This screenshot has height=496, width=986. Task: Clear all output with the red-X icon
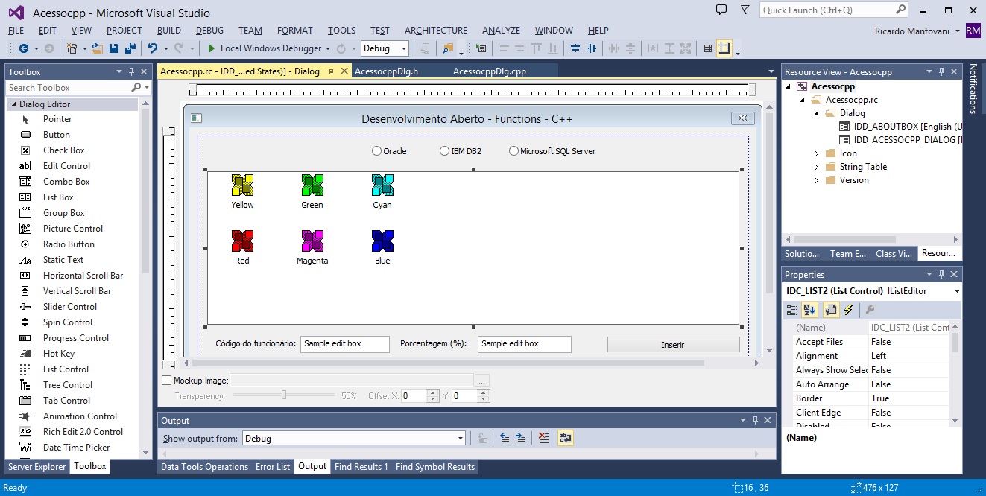pos(544,439)
